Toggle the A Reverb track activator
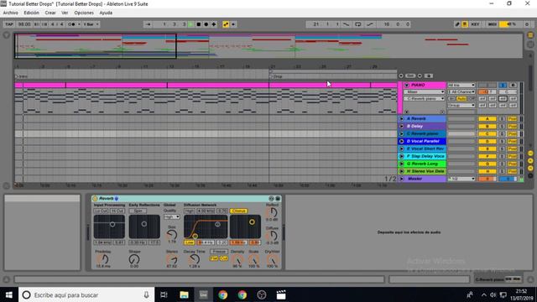The image size is (537, 302). pyautogui.click(x=487, y=118)
